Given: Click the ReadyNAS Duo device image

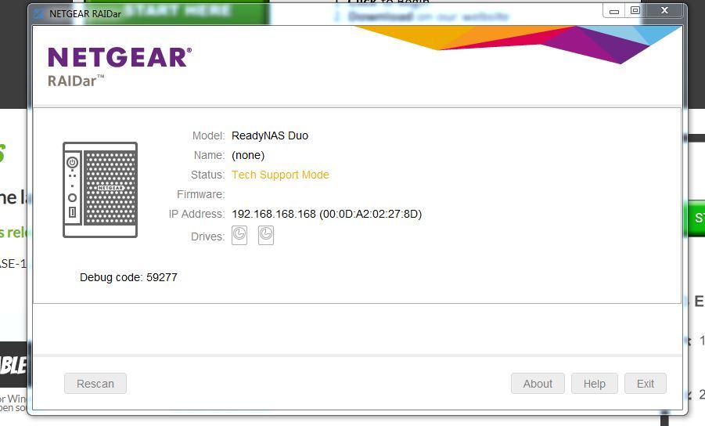Looking at the screenshot, I should click(x=100, y=190).
